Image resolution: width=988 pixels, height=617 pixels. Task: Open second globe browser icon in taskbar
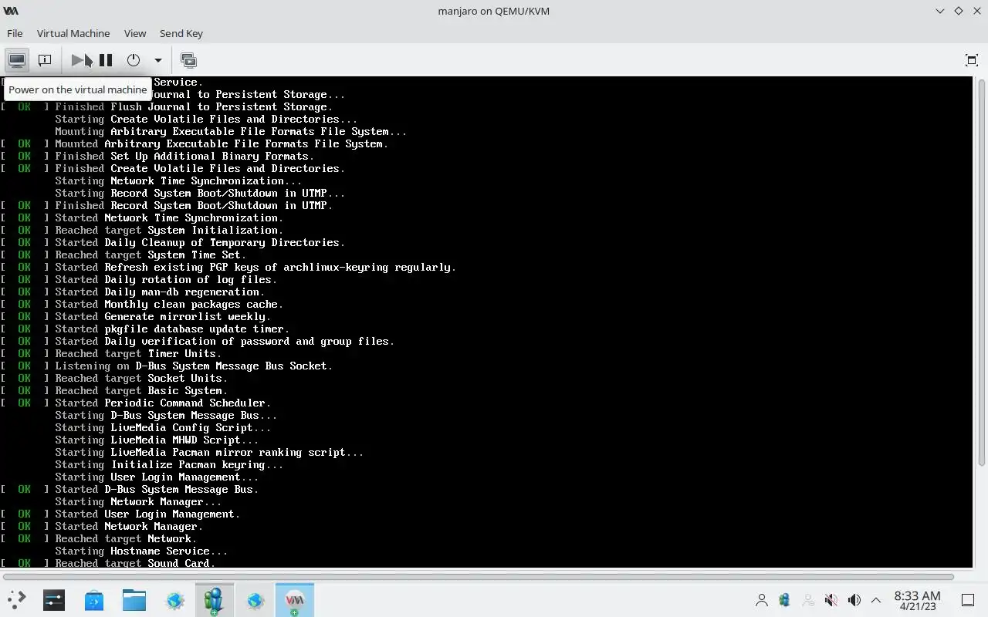pos(255,600)
